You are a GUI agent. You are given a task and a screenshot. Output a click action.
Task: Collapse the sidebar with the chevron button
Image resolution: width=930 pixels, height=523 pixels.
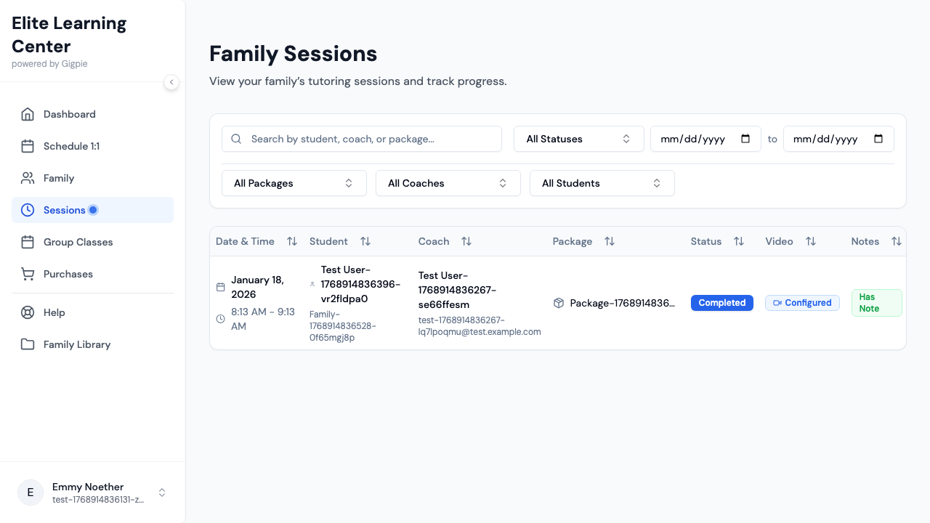[171, 82]
